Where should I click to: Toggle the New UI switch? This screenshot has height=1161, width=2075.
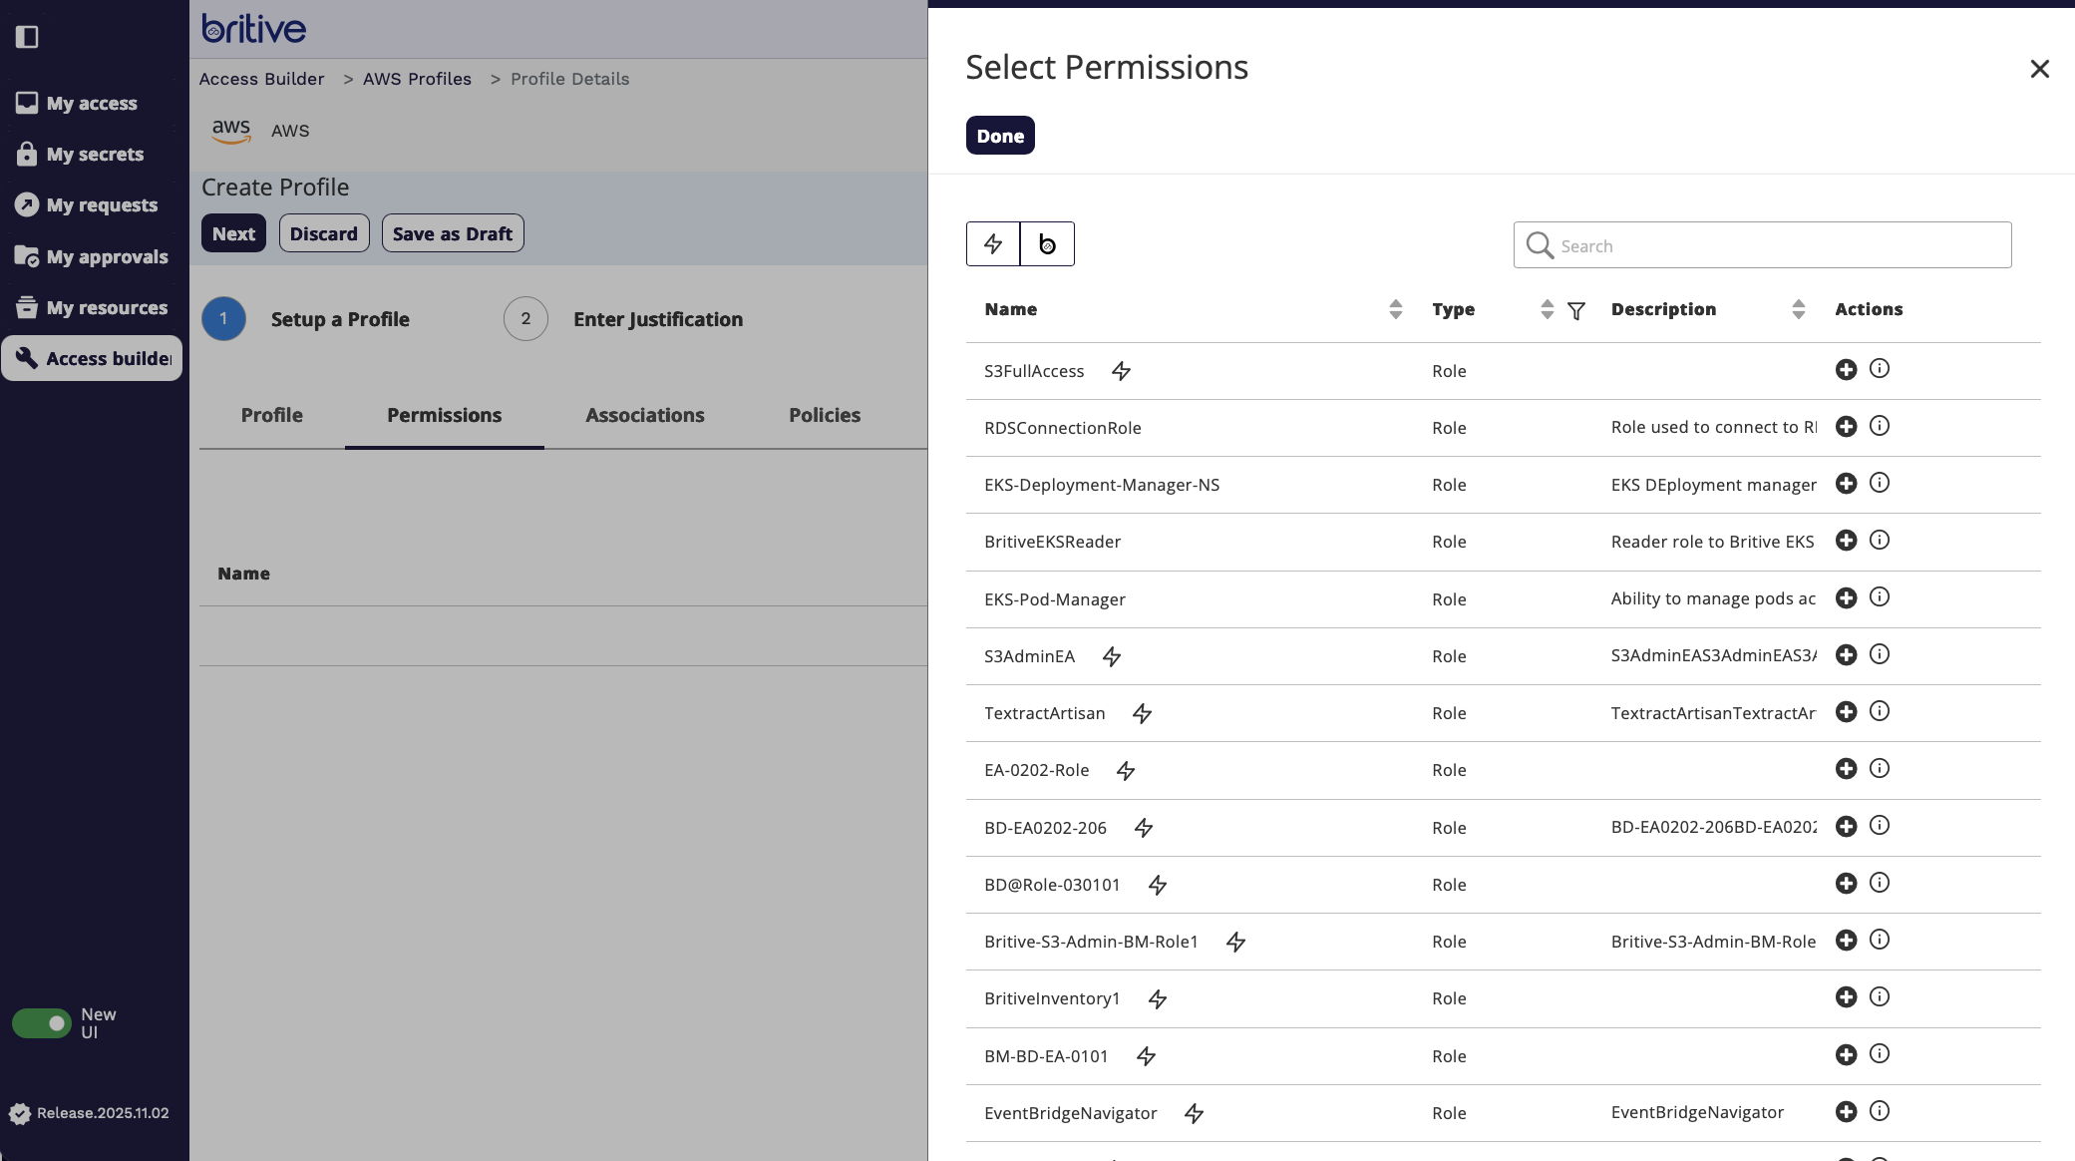coord(42,1023)
